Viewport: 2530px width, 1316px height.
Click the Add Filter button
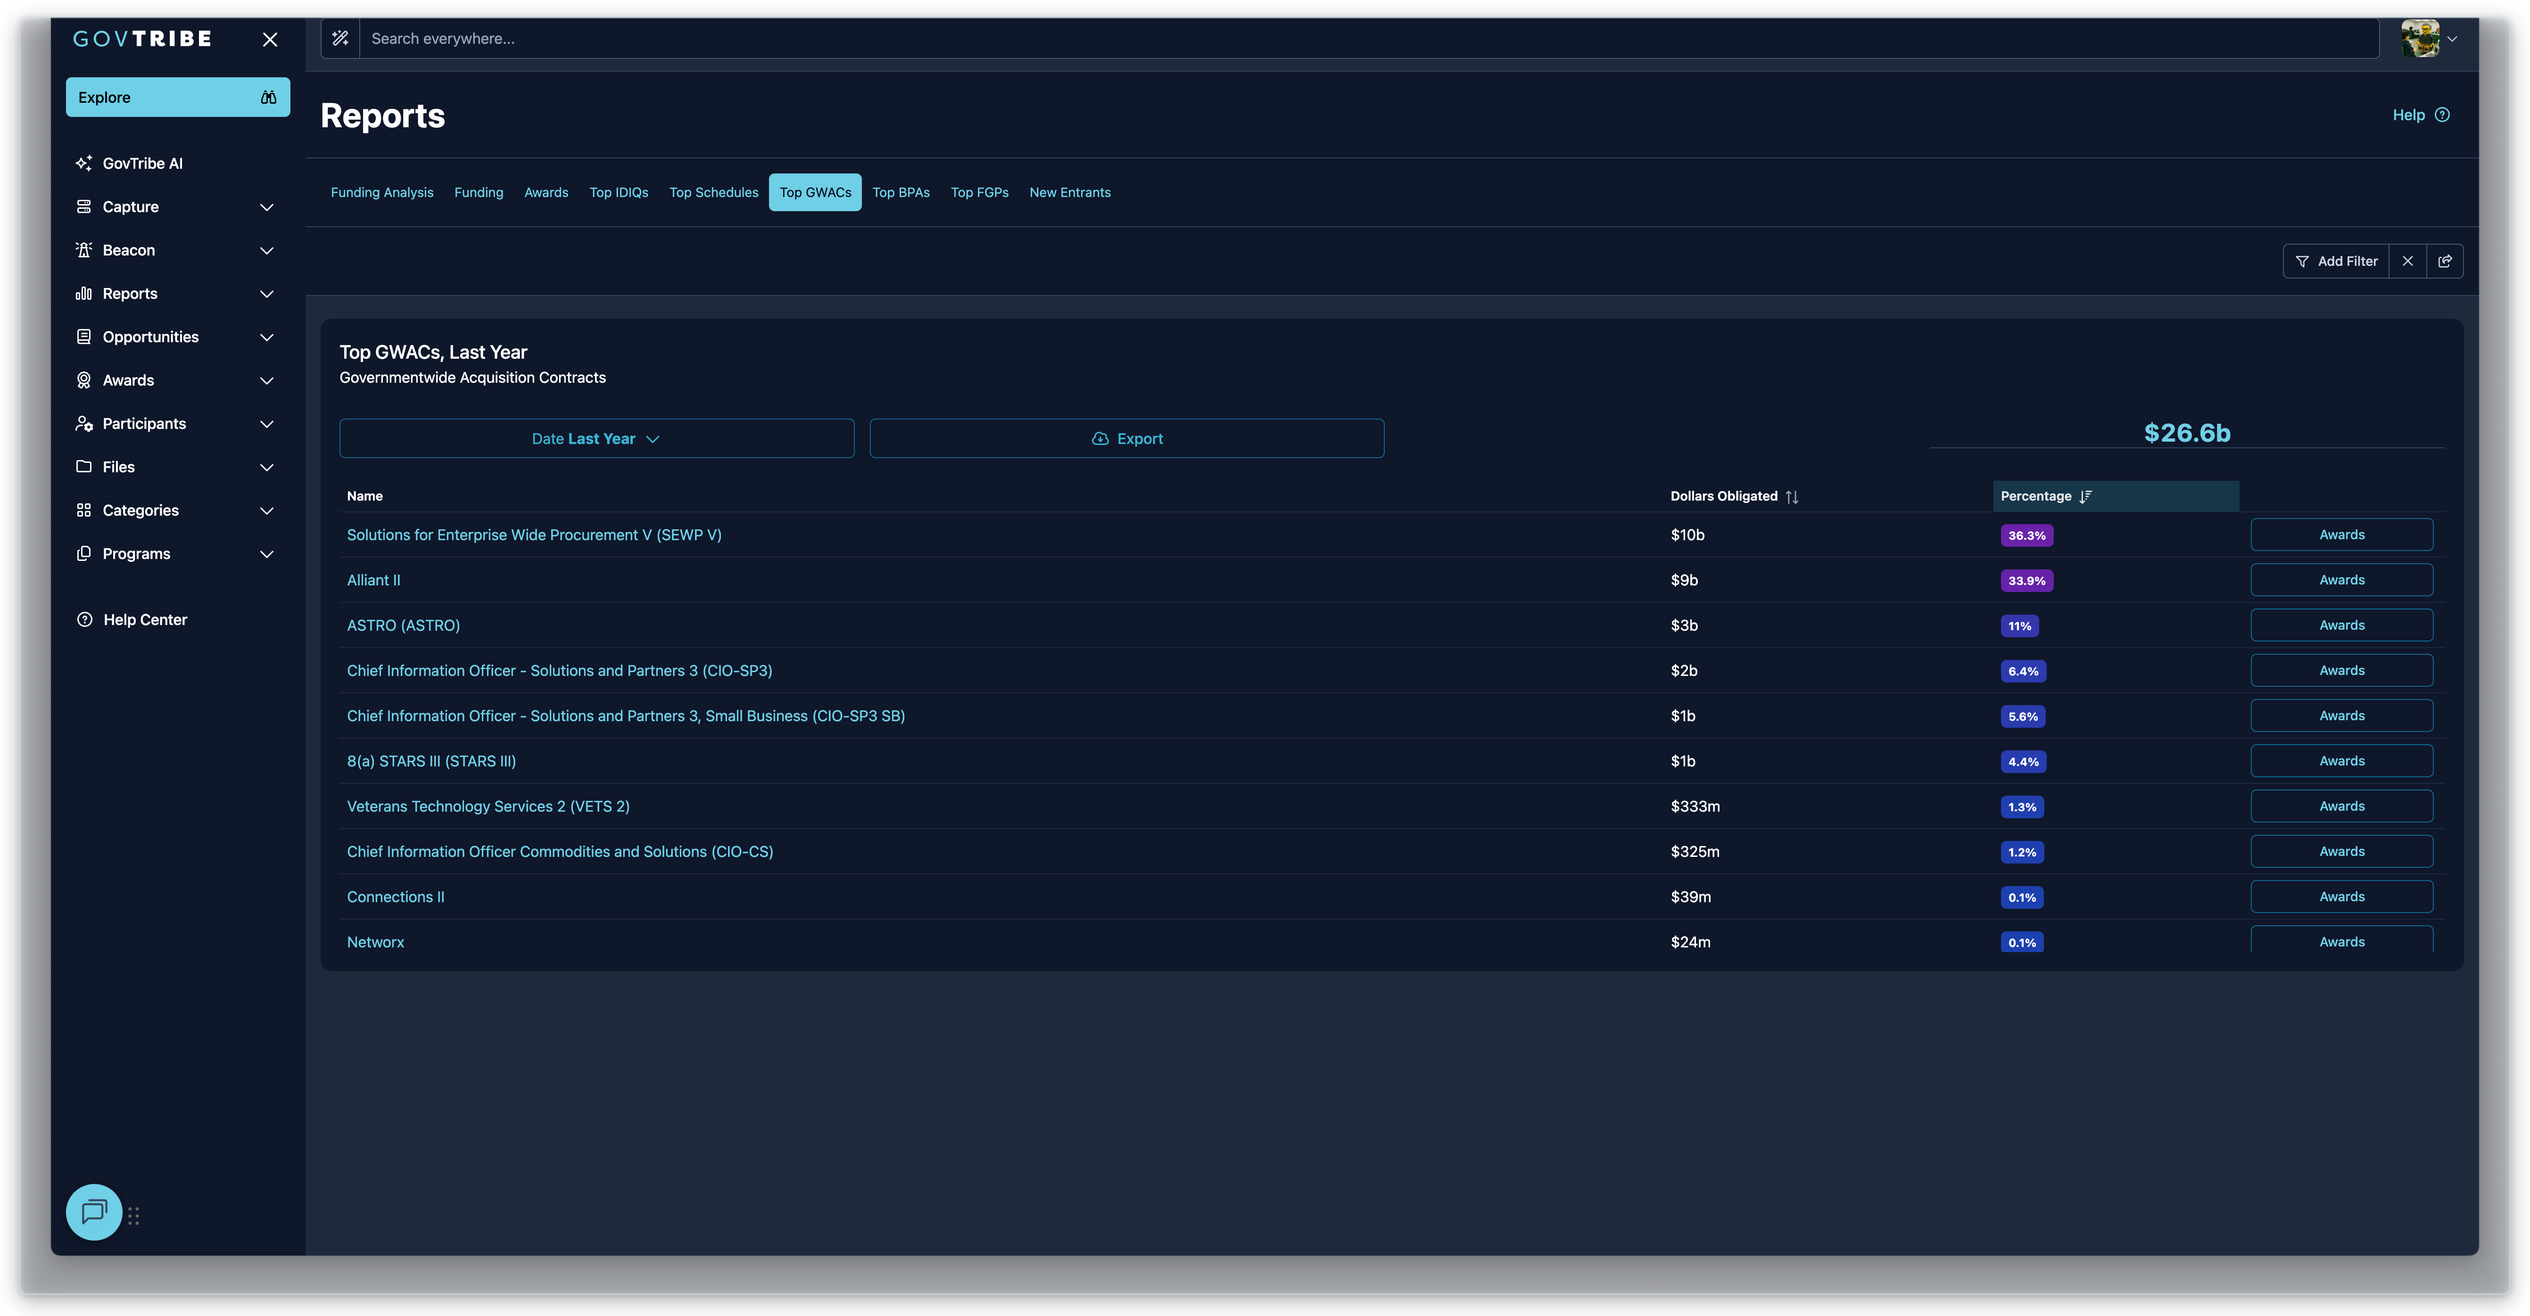(x=2336, y=261)
